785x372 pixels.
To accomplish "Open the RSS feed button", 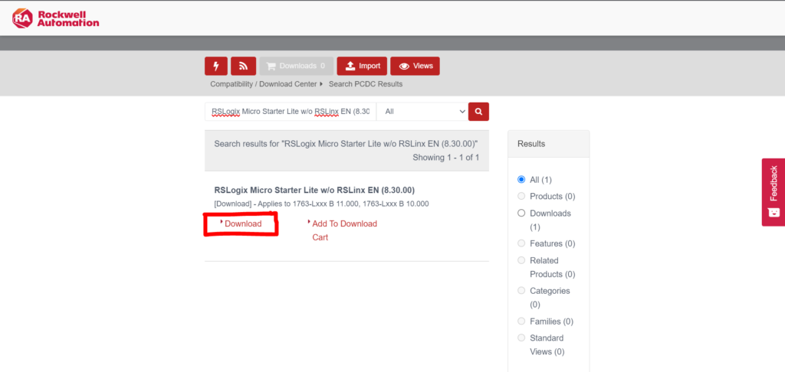I will (x=243, y=66).
